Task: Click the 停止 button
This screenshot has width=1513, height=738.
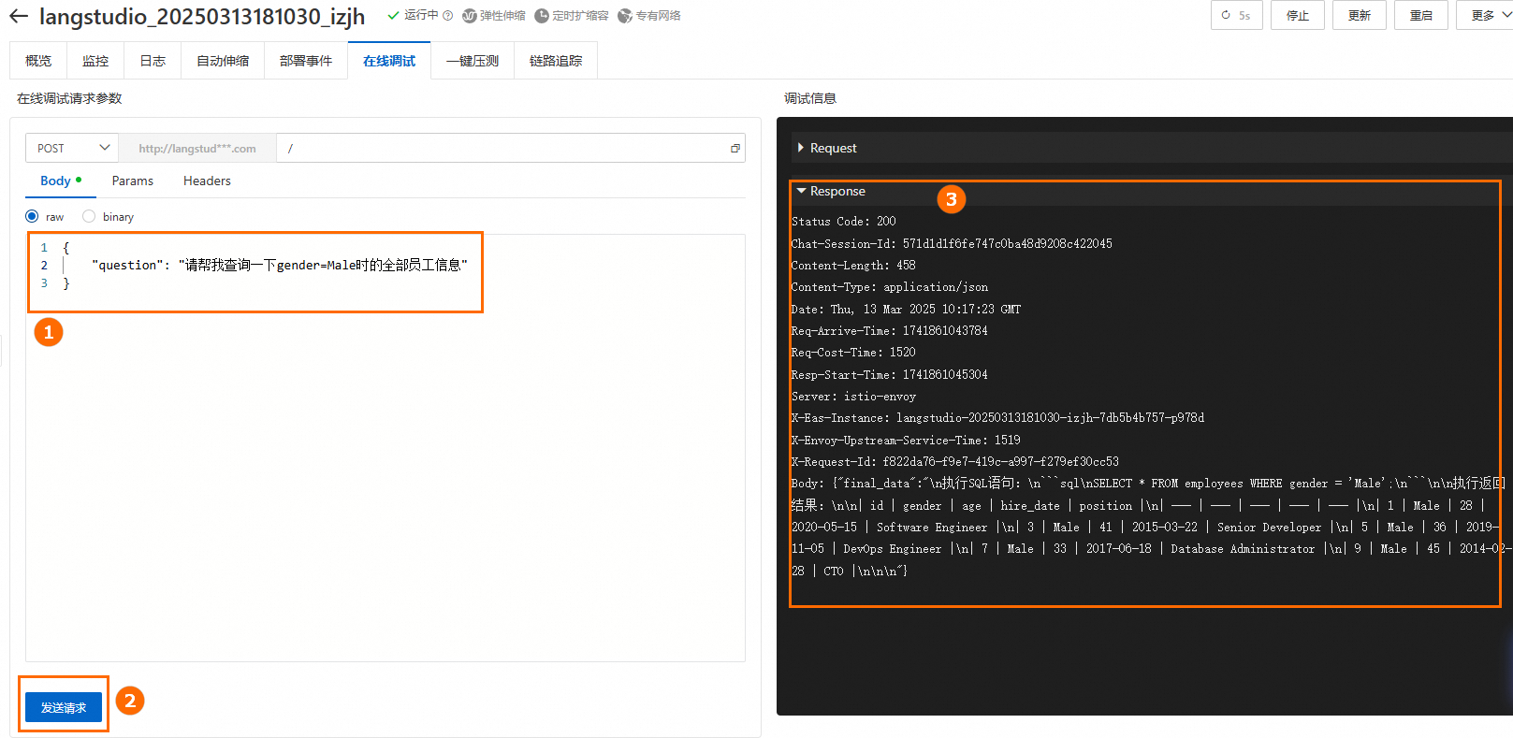Action: (x=1298, y=15)
